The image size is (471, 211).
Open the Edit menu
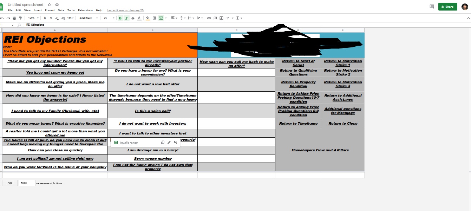[18, 11]
